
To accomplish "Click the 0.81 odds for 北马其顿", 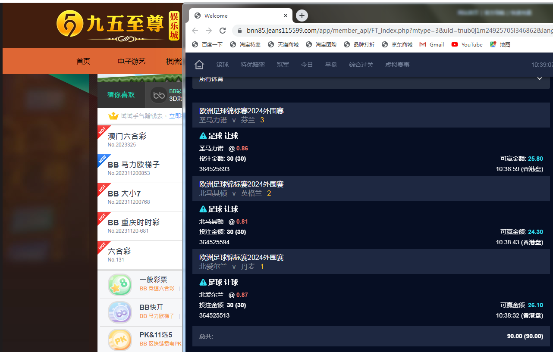I will tap(242, 221).
